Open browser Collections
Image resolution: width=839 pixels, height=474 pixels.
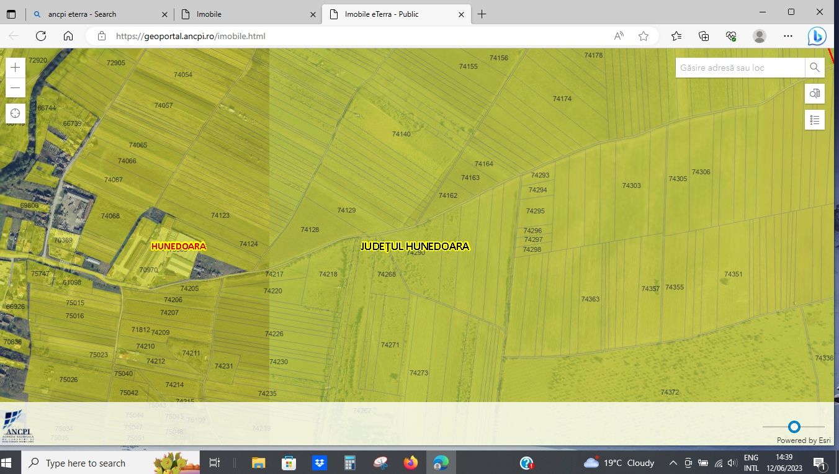point(704,36)
